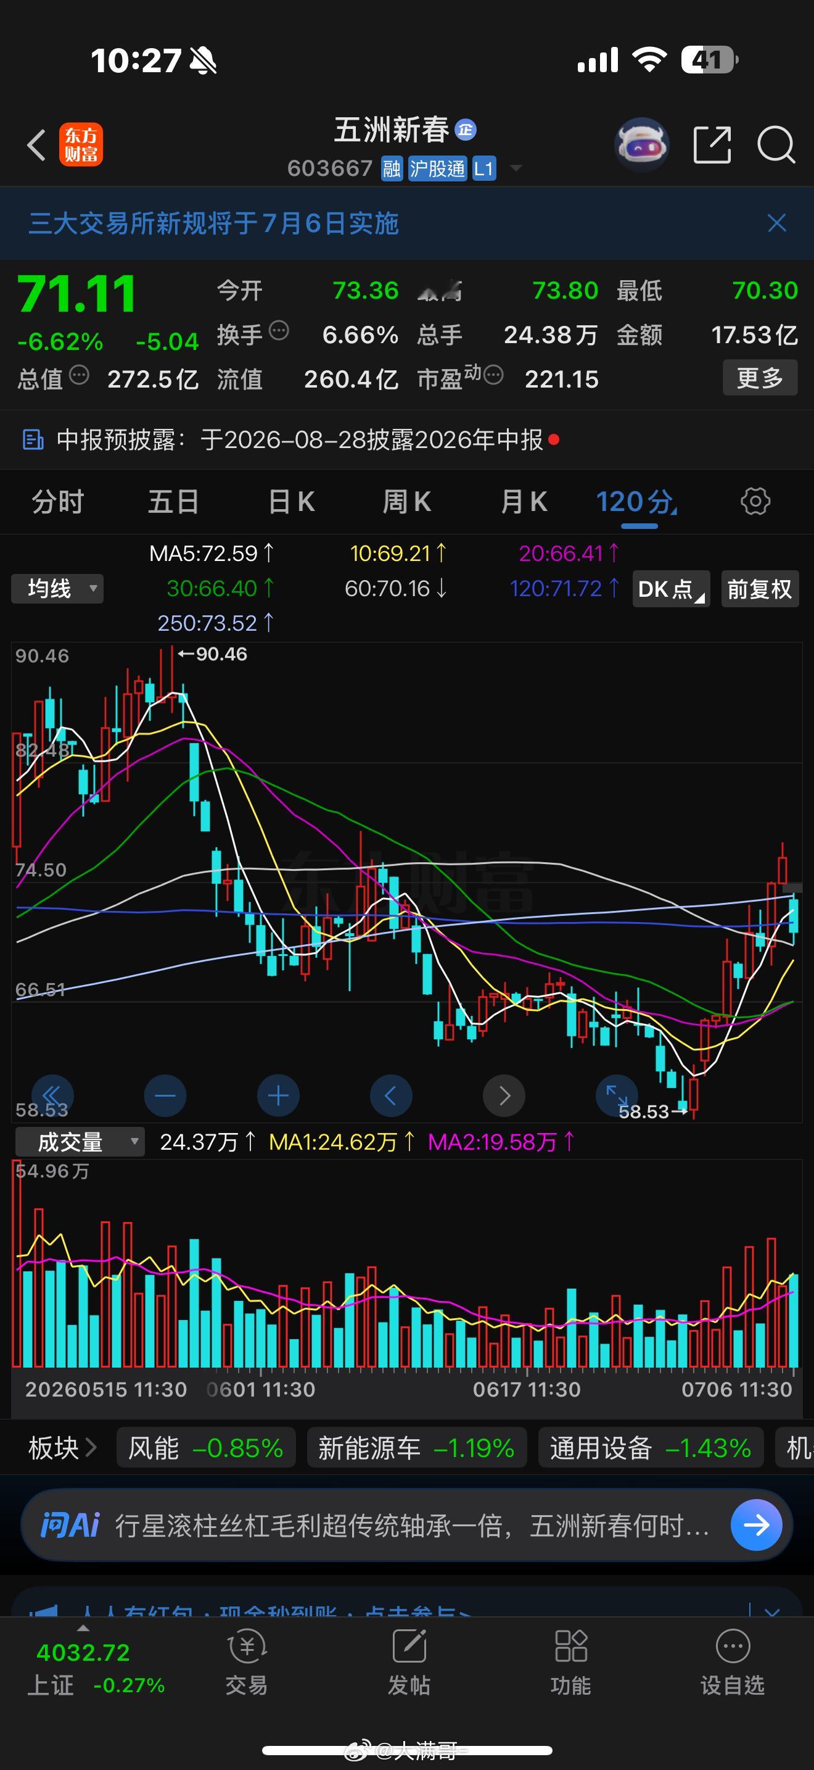Tap the 250:73.52 moving average value
Image resolution: width=814 pixels, height=1770 pixels.
pyautogui.click(x=216, y=623)
